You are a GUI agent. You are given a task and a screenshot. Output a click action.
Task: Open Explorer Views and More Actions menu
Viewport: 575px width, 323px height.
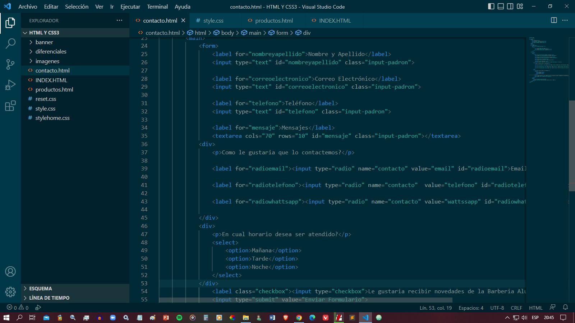119,20
